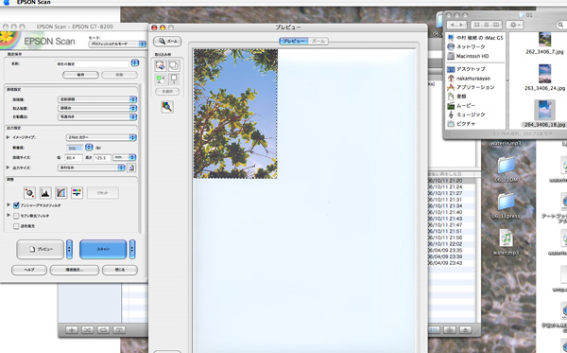This screenshot has height=353, width=567.
Task: Open the モード mode dropdown
Action: (x=117, y=44)
